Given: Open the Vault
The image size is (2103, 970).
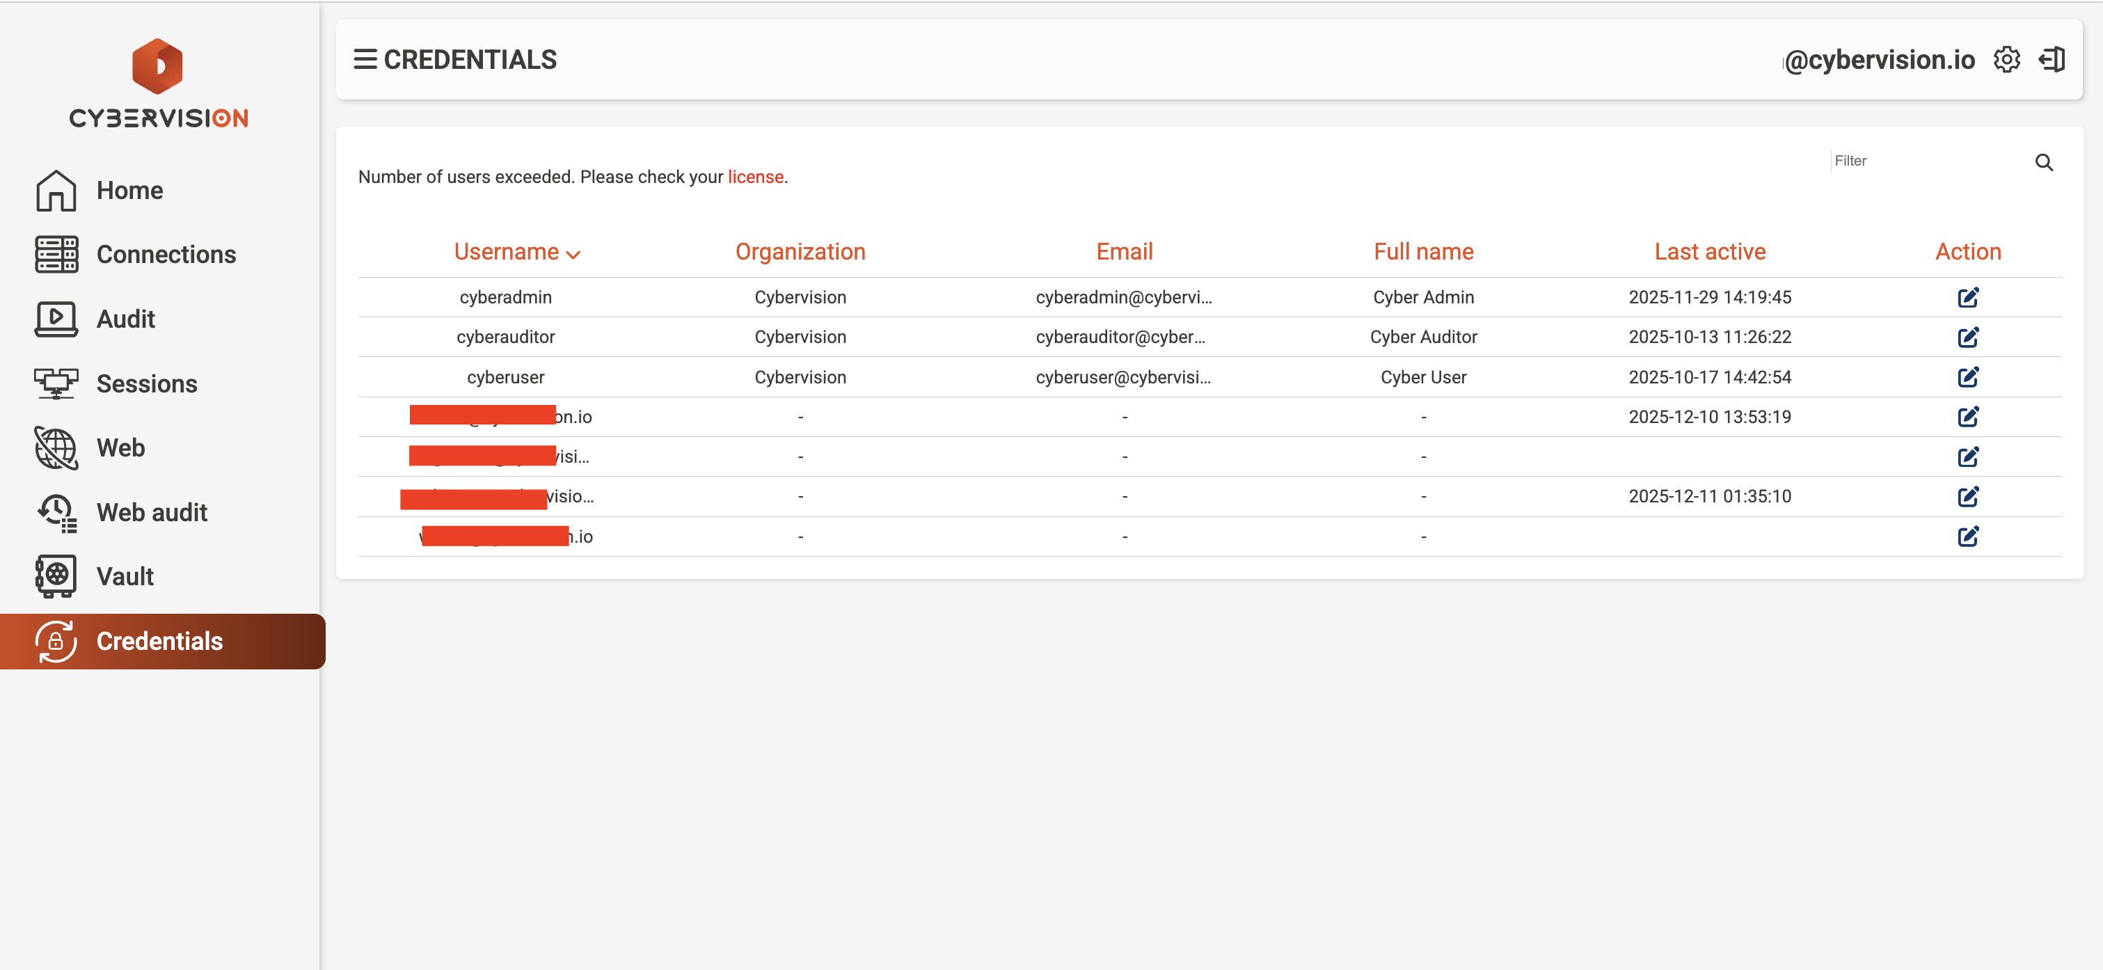Looking at the screenshot, I should (124, 575).
